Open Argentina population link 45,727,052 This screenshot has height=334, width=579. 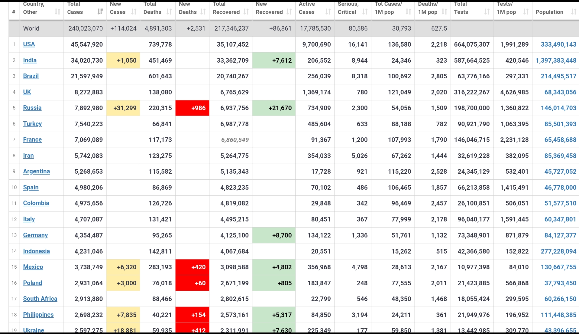[560, 171]
